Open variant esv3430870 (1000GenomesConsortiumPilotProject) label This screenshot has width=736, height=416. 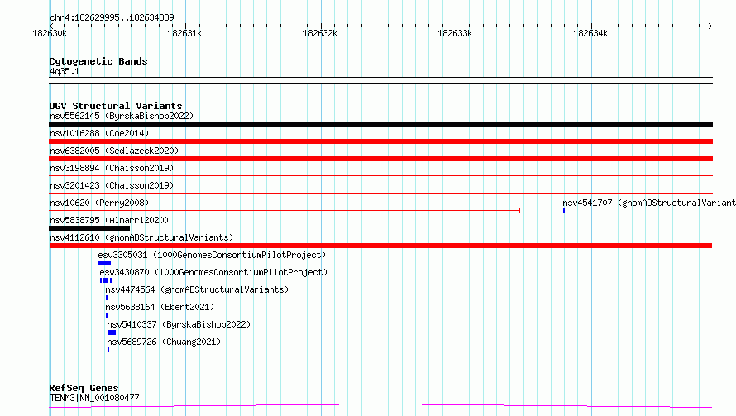coord(213,272)
